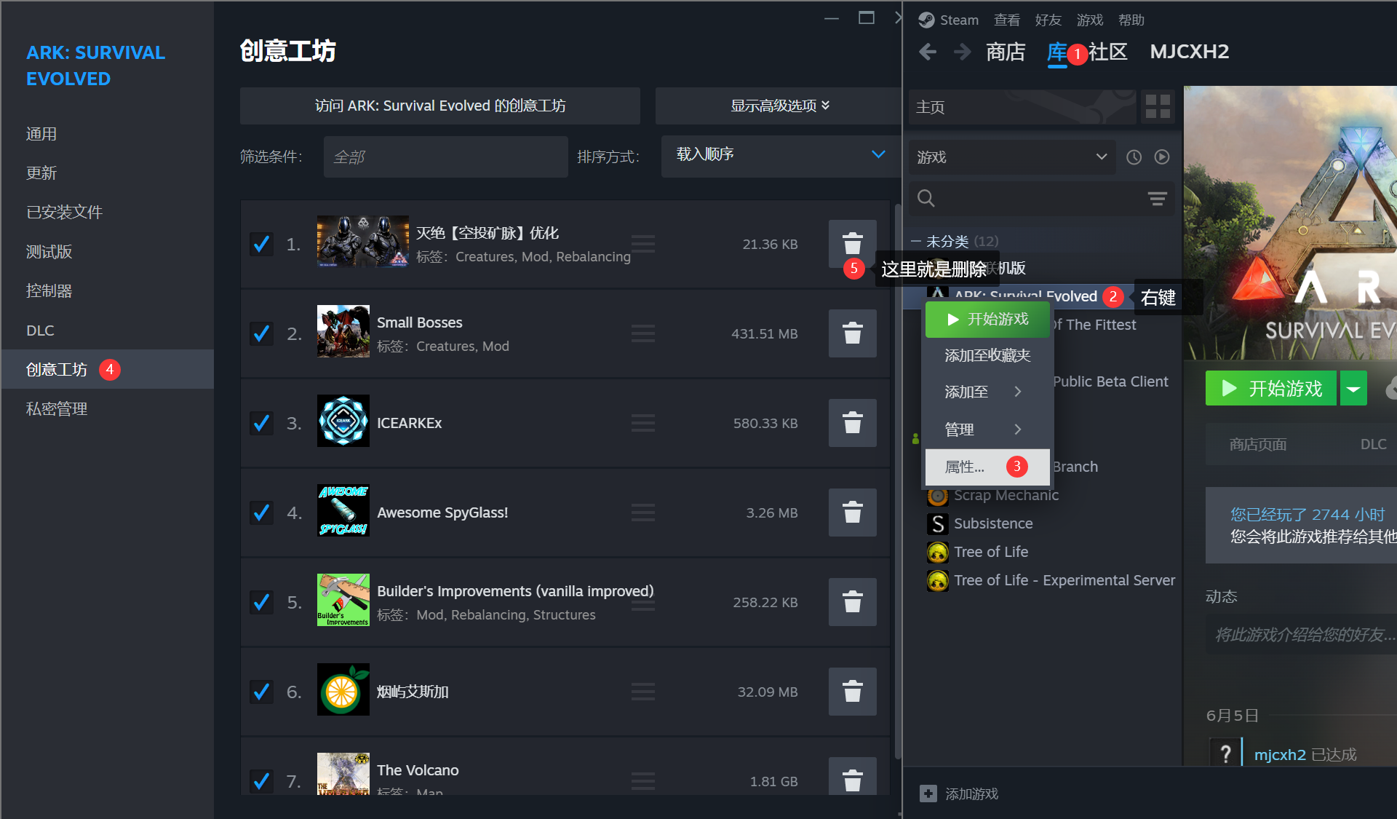Viewport: 1397px width, 819px height.
Task: Click reorder handle for ICEARKEx
Action: tap(642, 423)
